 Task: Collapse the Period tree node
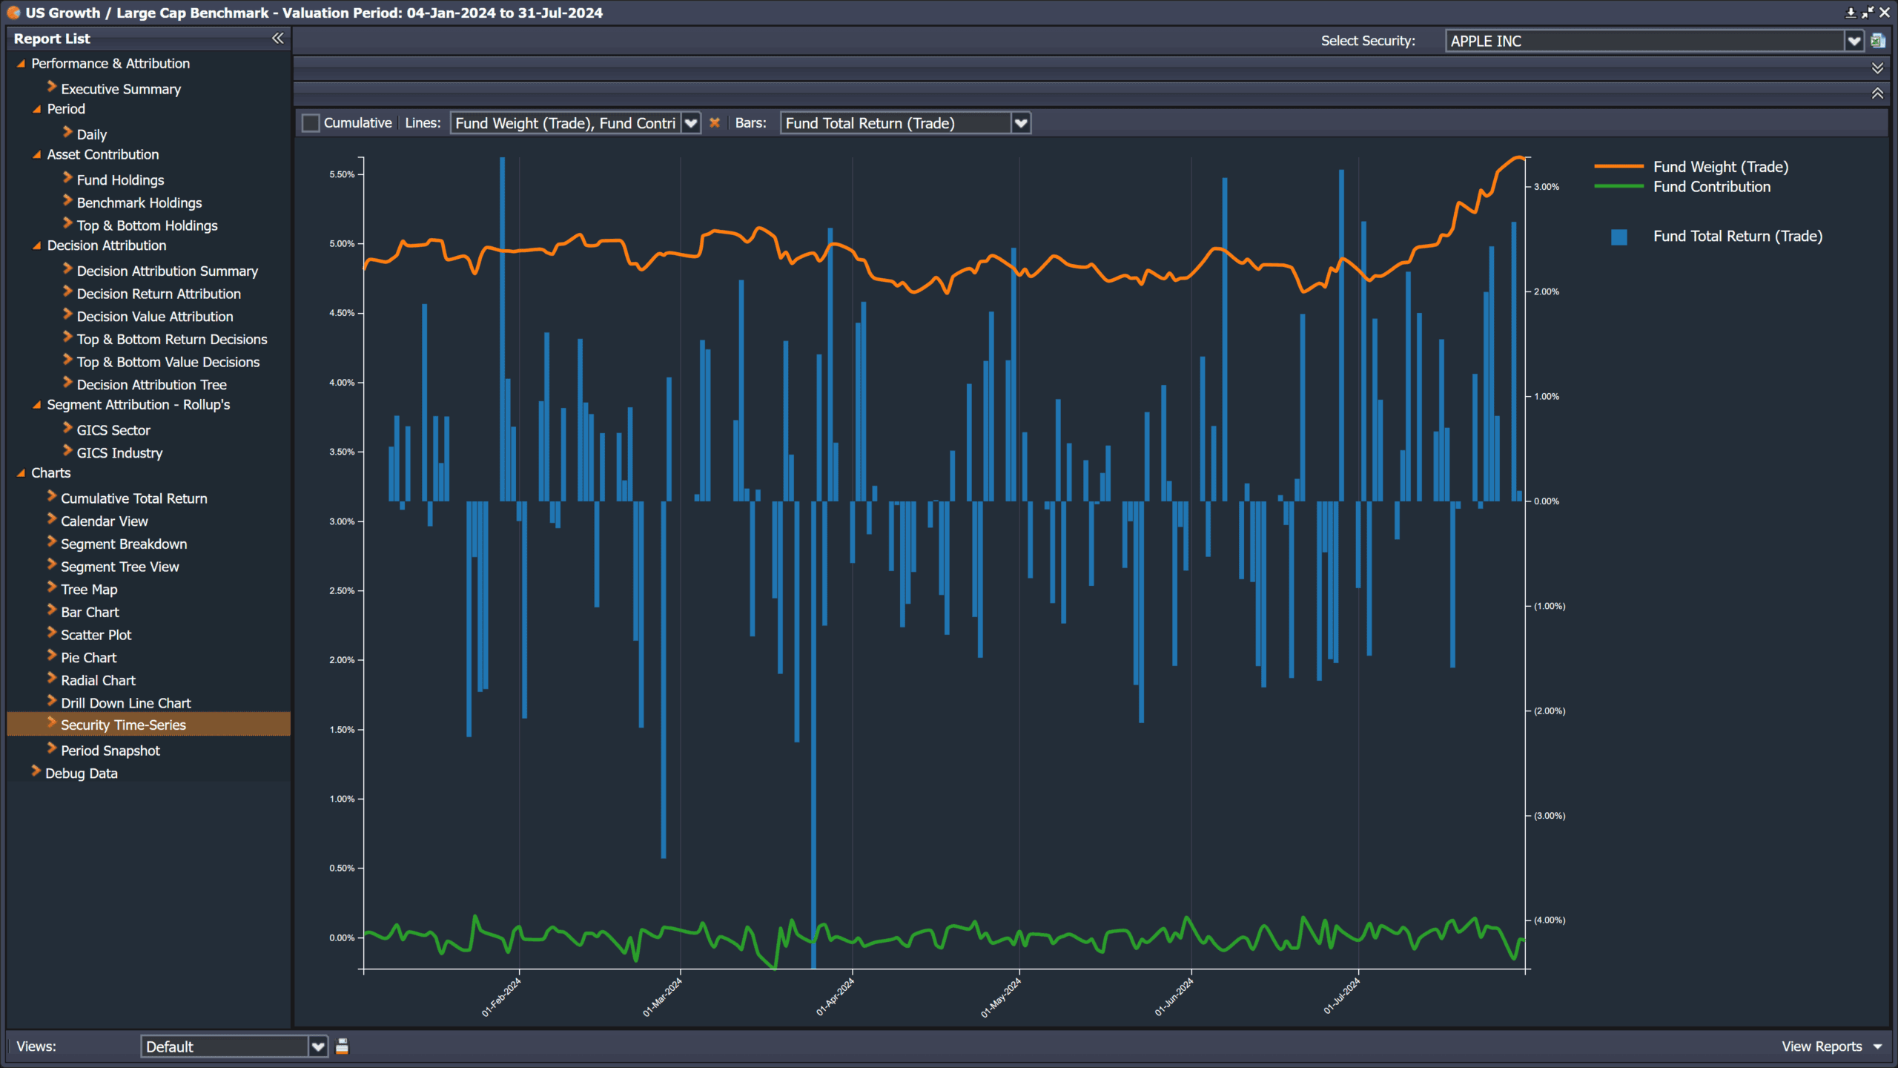[36, 109]
